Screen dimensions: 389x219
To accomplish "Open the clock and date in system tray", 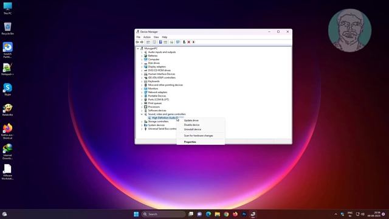I will point(374,214).
